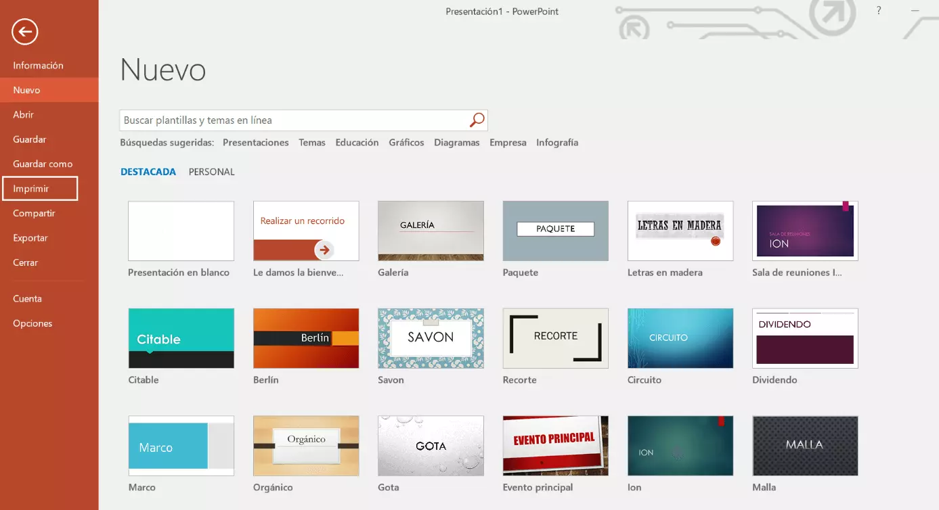Screen dimensions: 939x510
Task: Open the Imprimir page
Action: [41, 189]
